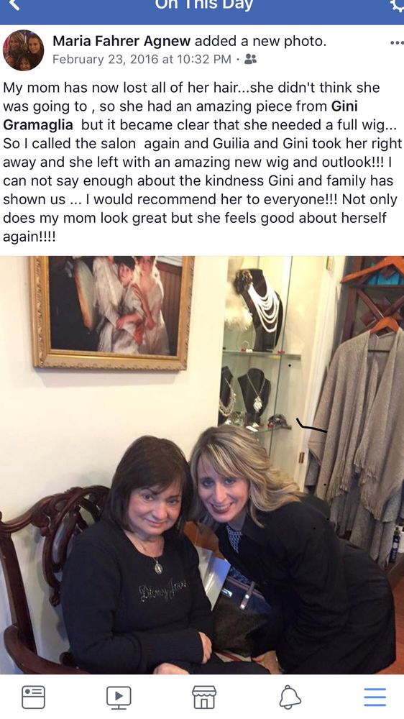Open Maria Fahrer Agnew's profile name link
Viewport: 404px width, 719px height.
(x=121, y=41)
